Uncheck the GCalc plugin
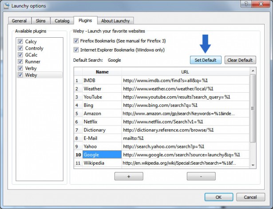 (x=20, y=55)
